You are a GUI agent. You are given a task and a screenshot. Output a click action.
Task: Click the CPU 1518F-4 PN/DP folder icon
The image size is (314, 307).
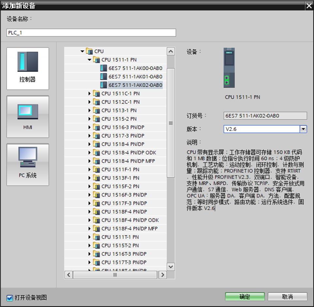click(x=96, y=212)
